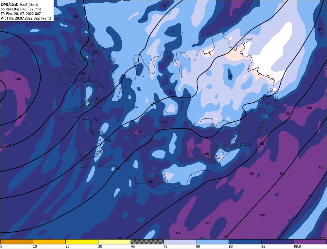Screen dimensions: 327x249
Task: Click the '97' humidity value on the map
Action: [320, 30]
